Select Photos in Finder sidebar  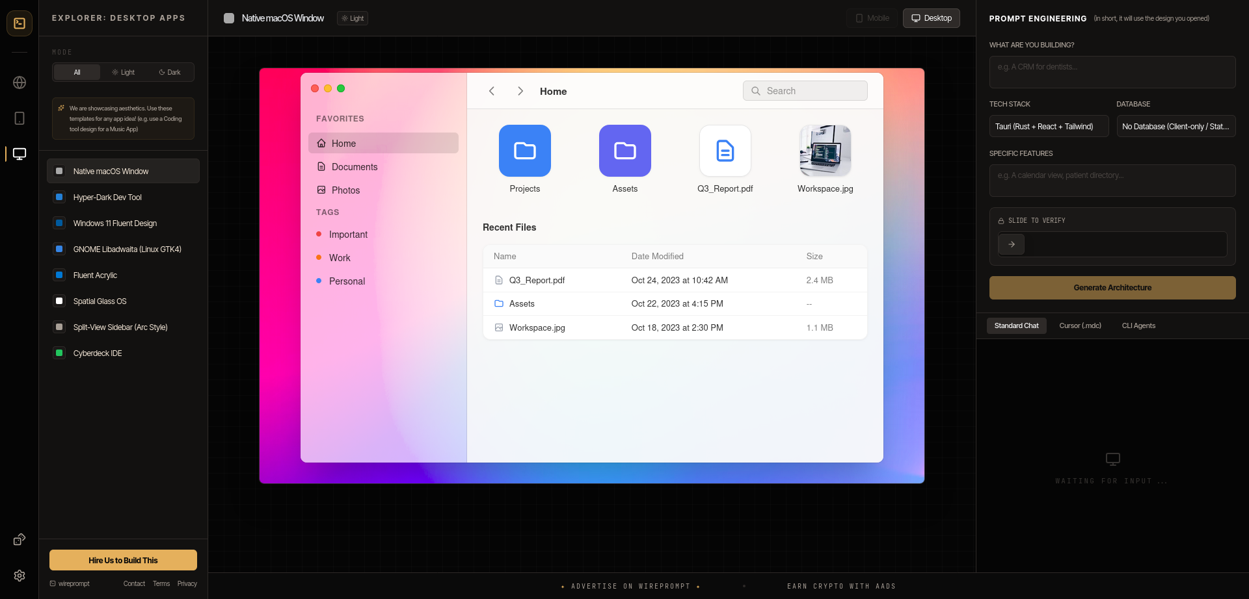pyautogui.click(x=383, y=190)
